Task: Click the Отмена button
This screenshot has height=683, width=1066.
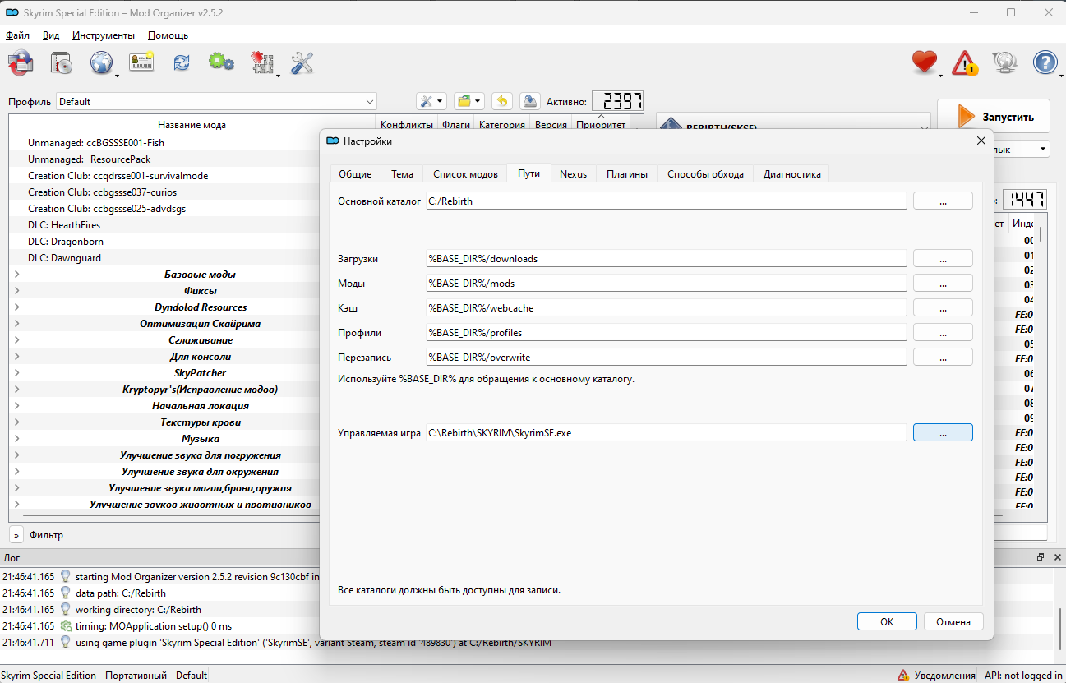Action: [x=953, y=622]
